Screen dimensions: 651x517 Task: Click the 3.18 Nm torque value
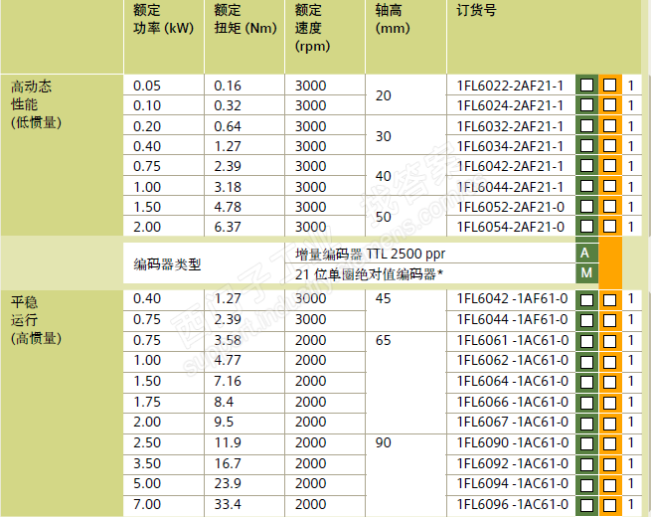[x=228, y=187]
